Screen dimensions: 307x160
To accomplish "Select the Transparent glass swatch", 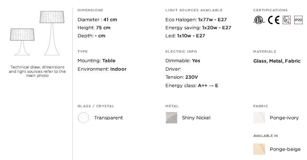I will click(83, 118).
